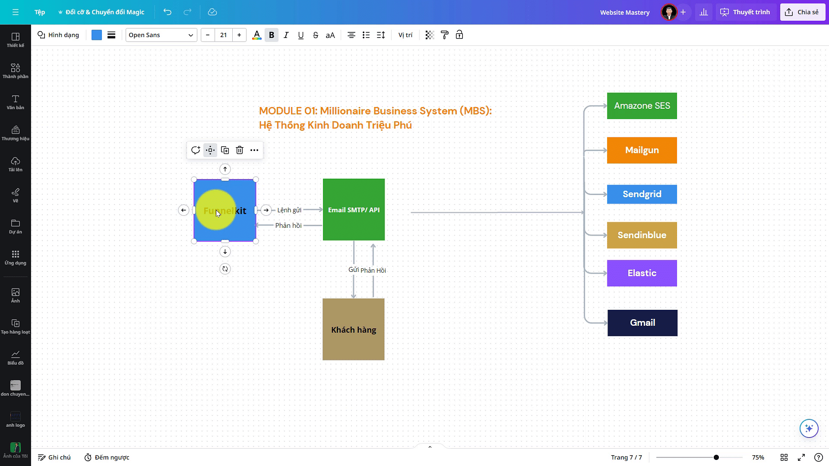
Task: Delete the selected shape with trash icon
Action: pyautogui.click(x=240, y=150)
